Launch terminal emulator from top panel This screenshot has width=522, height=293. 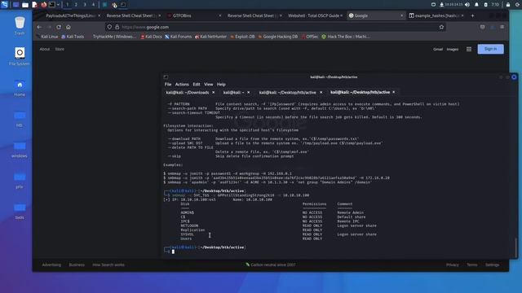pyautogui.click(x=52, y=5)
